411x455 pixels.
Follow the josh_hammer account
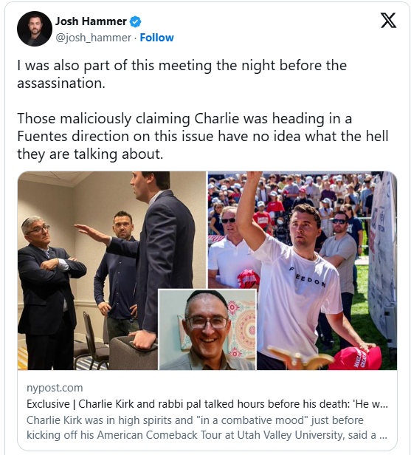pyautogui.click(x=157, y=38)
